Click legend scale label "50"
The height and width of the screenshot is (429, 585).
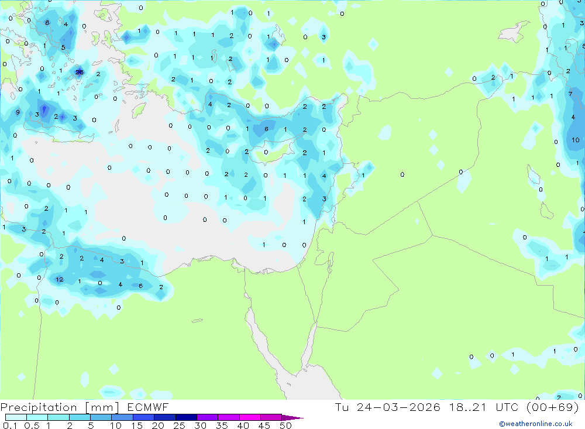pyautogui.click(x=285, y=425)
